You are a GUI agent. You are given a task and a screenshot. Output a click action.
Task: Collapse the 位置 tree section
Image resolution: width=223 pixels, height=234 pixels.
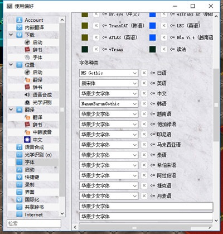tap(11, 65)
